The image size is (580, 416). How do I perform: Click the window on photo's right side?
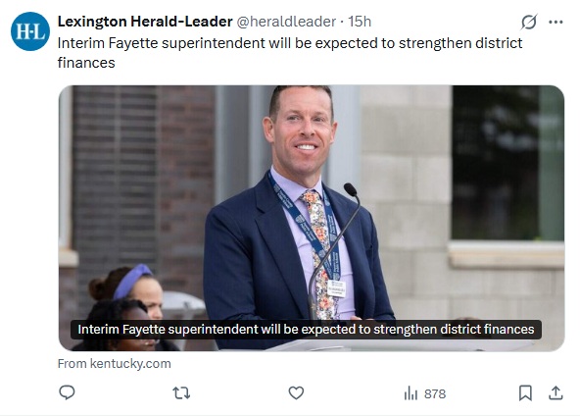(507, 163)
